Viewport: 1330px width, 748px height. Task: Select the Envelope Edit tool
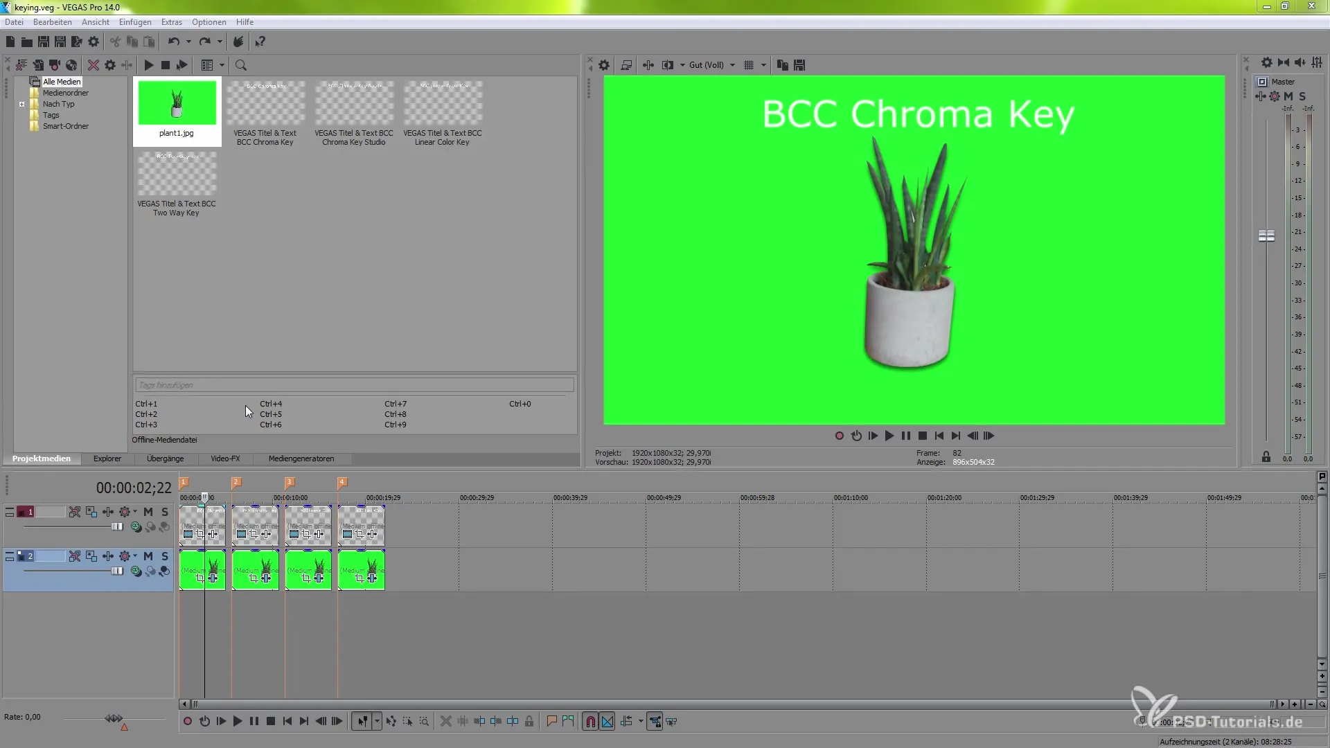[x=391, y=722]
